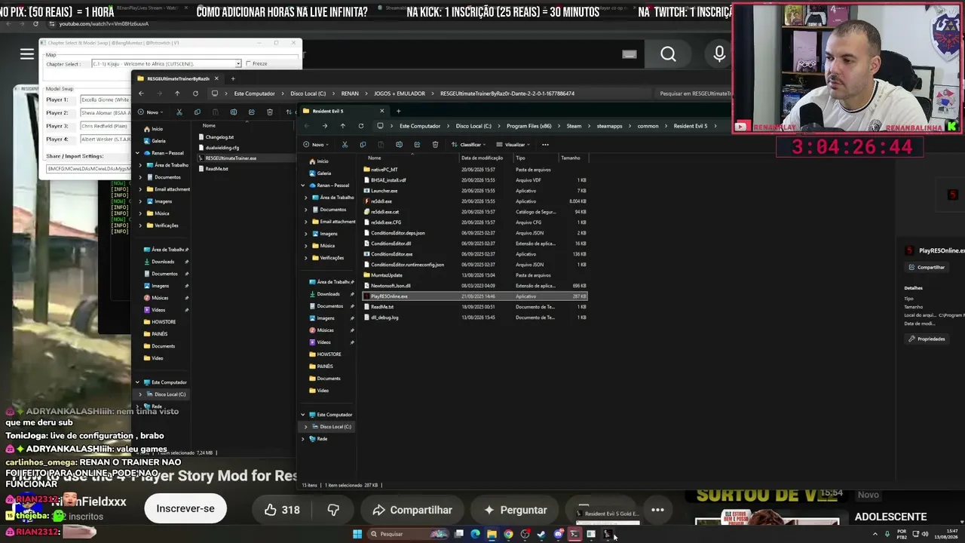Open the Visualizar view dropdown
This screenshot has width=965, height=543.
(515, 145)
